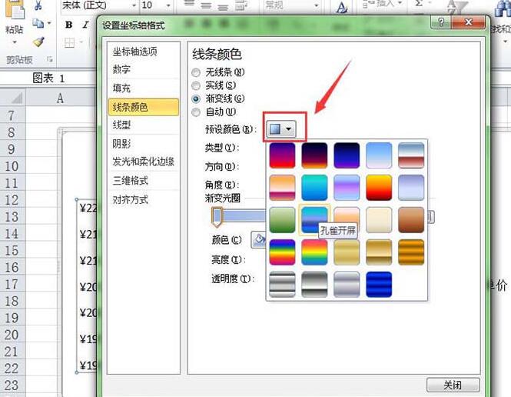The image size is (511, 397).
Task: Choose the rainbow preset starting with red
Action: tap(314, 252)
